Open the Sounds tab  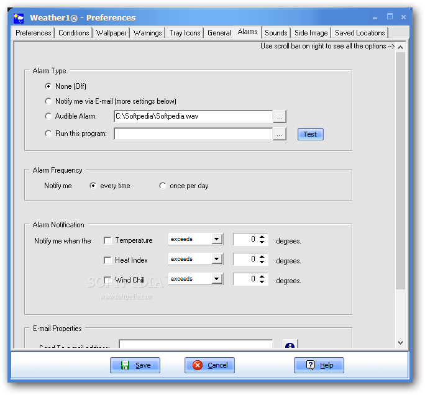276,33
